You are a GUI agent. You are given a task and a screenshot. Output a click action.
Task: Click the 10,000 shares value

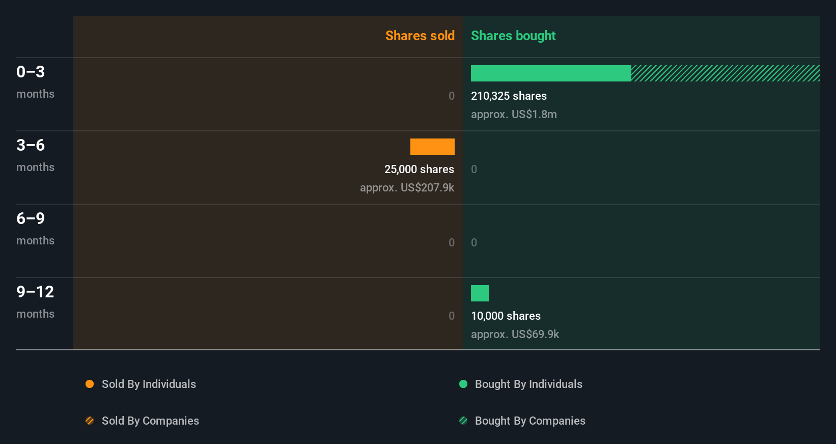pyautogui.click(x=506, y=316)
